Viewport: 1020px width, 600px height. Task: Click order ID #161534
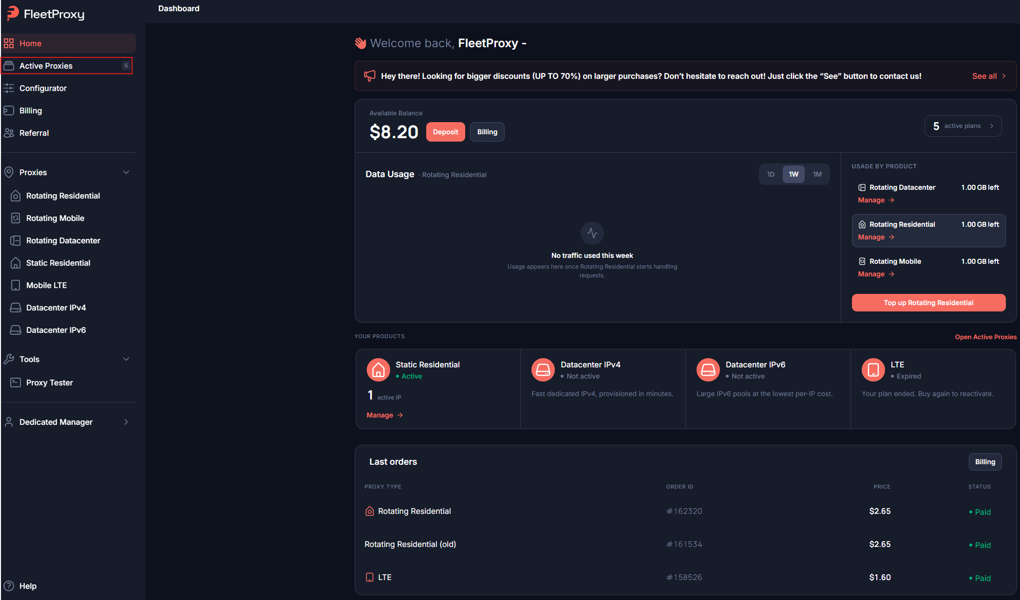click(x=684, y=544)
